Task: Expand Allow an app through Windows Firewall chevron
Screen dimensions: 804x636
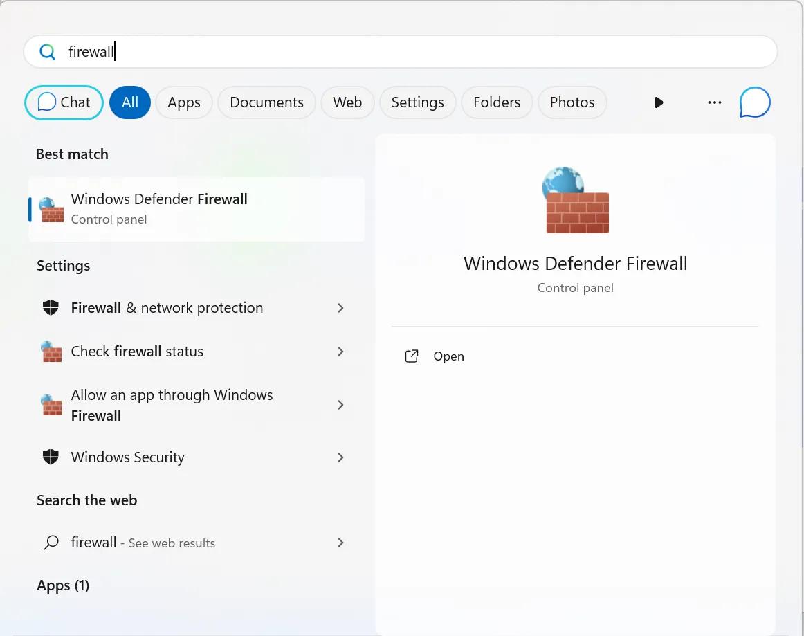Action: pyautogui.click(x=340, y=405)
